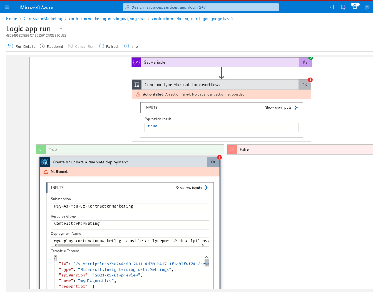373x292 pixels.
Task: Click the Template Content scrollbar thumb
Action: click(x=206, y=263)
